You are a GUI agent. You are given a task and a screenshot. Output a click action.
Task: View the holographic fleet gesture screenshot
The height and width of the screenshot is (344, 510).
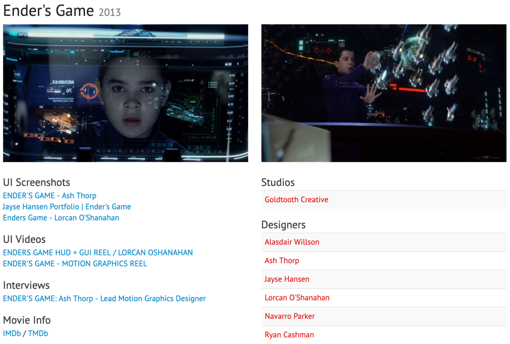(x=384, y=93)
